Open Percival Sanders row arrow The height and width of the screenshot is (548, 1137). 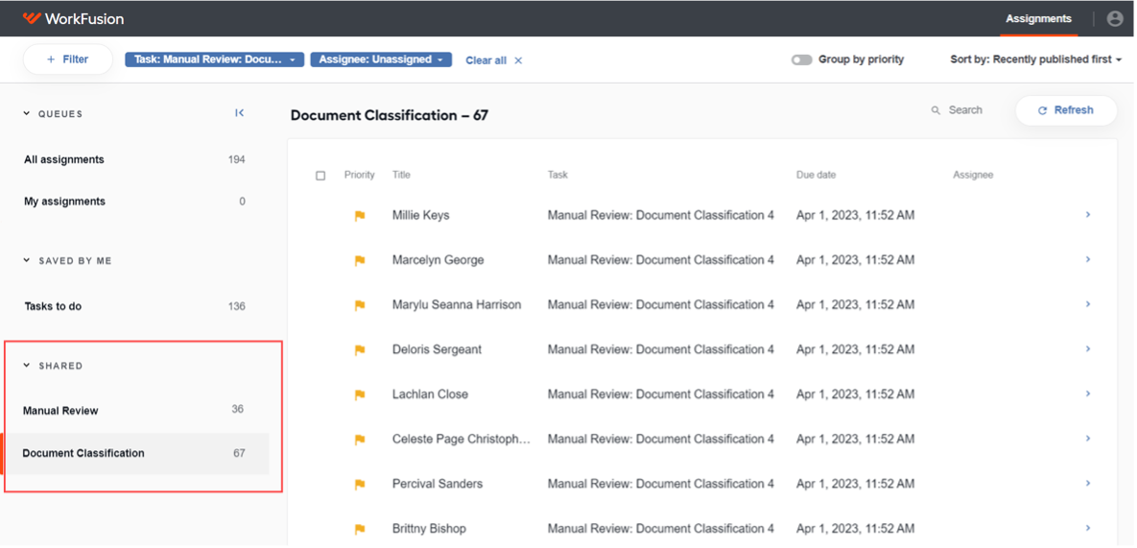[1088, 484]
